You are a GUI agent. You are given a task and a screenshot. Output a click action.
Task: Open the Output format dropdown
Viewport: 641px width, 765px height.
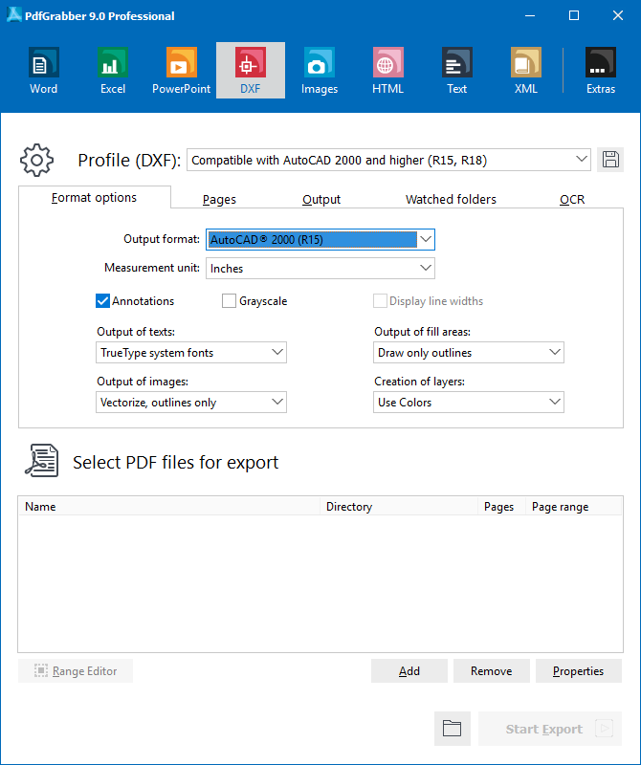320,240
